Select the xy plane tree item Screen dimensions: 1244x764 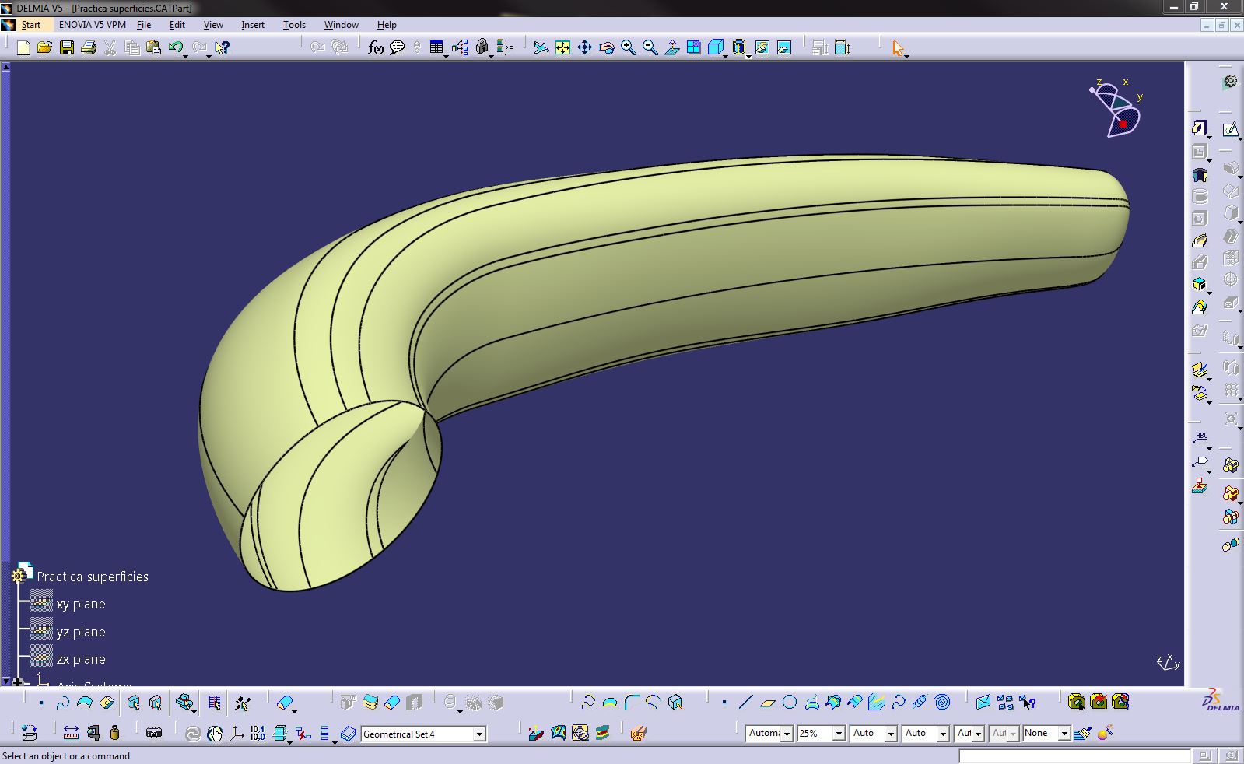(x=81, y=605)
